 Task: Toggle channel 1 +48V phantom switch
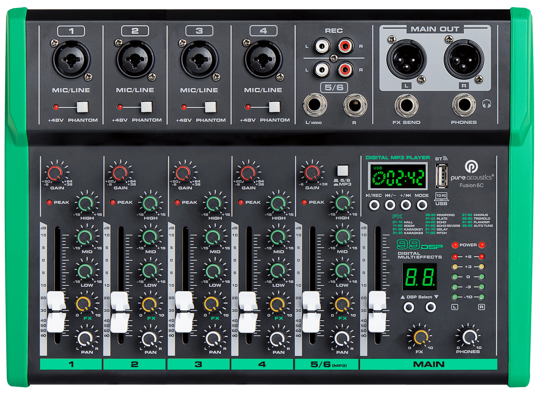[x=82, y=107]
